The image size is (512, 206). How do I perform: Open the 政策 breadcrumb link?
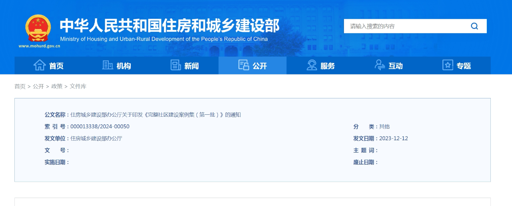point(57,86)
